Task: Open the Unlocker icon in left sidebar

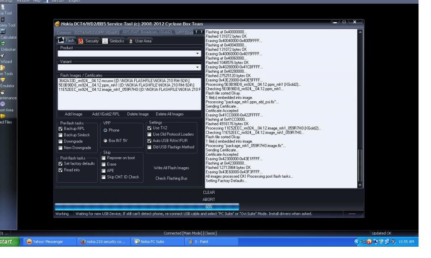Action: click(3, 43)
